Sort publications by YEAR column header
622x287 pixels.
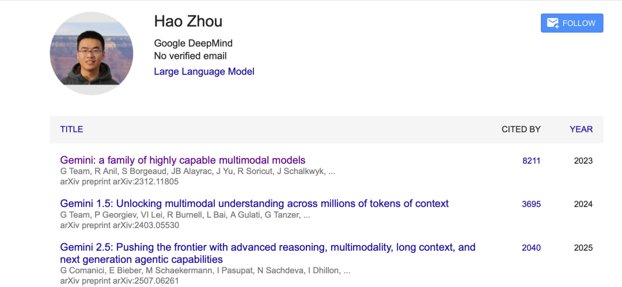581,129
